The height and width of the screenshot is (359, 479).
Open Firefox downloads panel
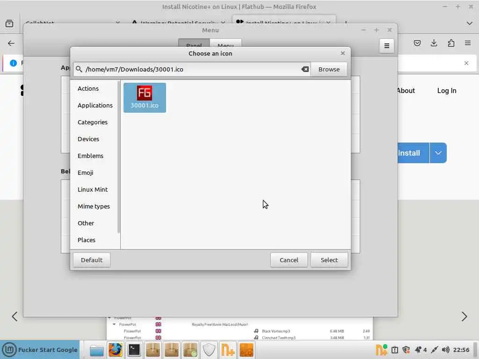pyautogui.click(x=434, y=43)
